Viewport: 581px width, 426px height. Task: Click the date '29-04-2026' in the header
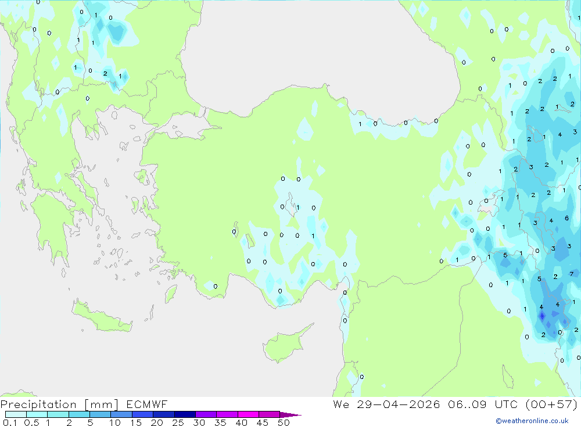[399, 404]
